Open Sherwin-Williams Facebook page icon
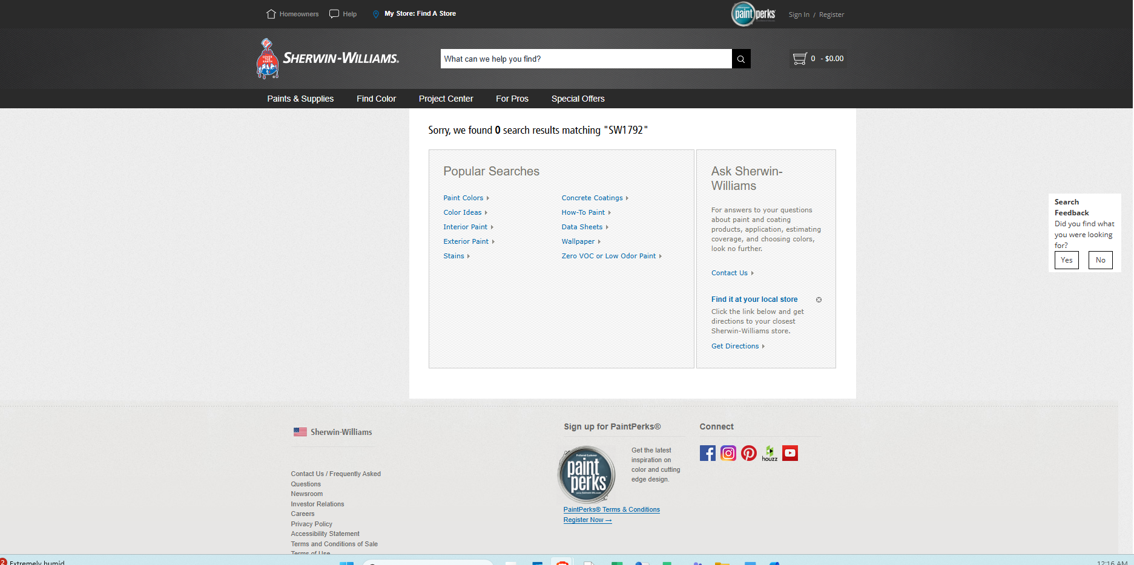This screenshot has height=565, width=1134. point(708,453)
